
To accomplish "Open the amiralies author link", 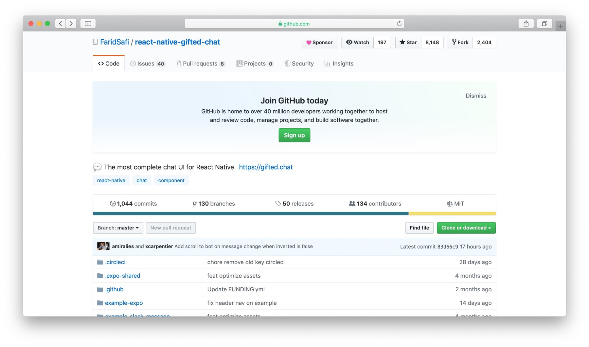I will coord(123,246).
